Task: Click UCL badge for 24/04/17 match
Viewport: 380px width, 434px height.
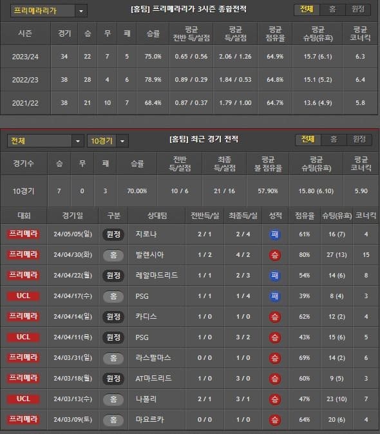Action: 23,296
